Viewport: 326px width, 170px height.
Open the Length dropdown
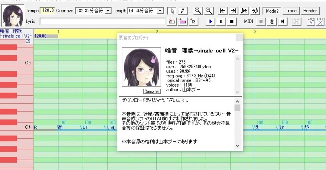160,11
